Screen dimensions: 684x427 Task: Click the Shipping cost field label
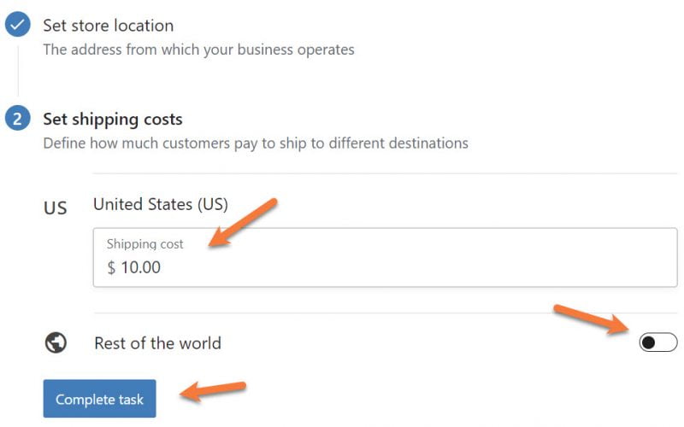pyautogui.click(x=144, y=244)
